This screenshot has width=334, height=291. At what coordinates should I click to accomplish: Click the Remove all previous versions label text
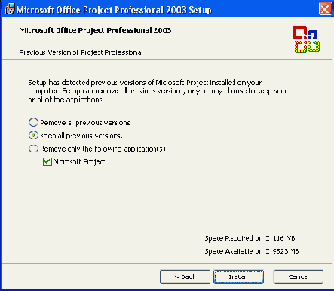[85, 123]
